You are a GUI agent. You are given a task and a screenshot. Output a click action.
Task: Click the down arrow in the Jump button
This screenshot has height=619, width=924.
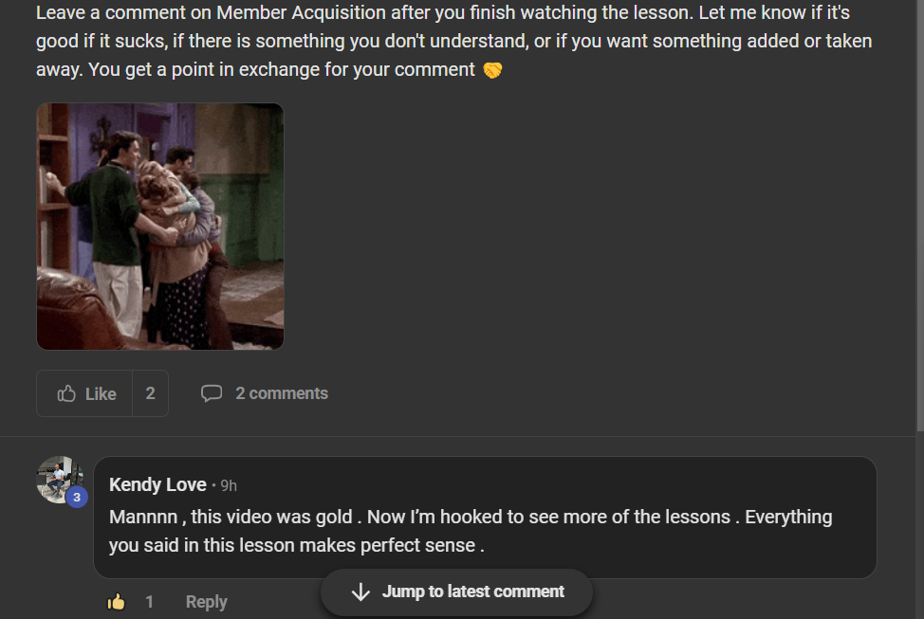pyautogui.click(x=360, y=592)
